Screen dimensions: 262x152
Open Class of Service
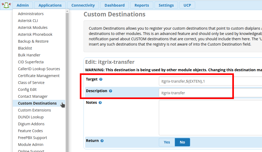point(31,83)
